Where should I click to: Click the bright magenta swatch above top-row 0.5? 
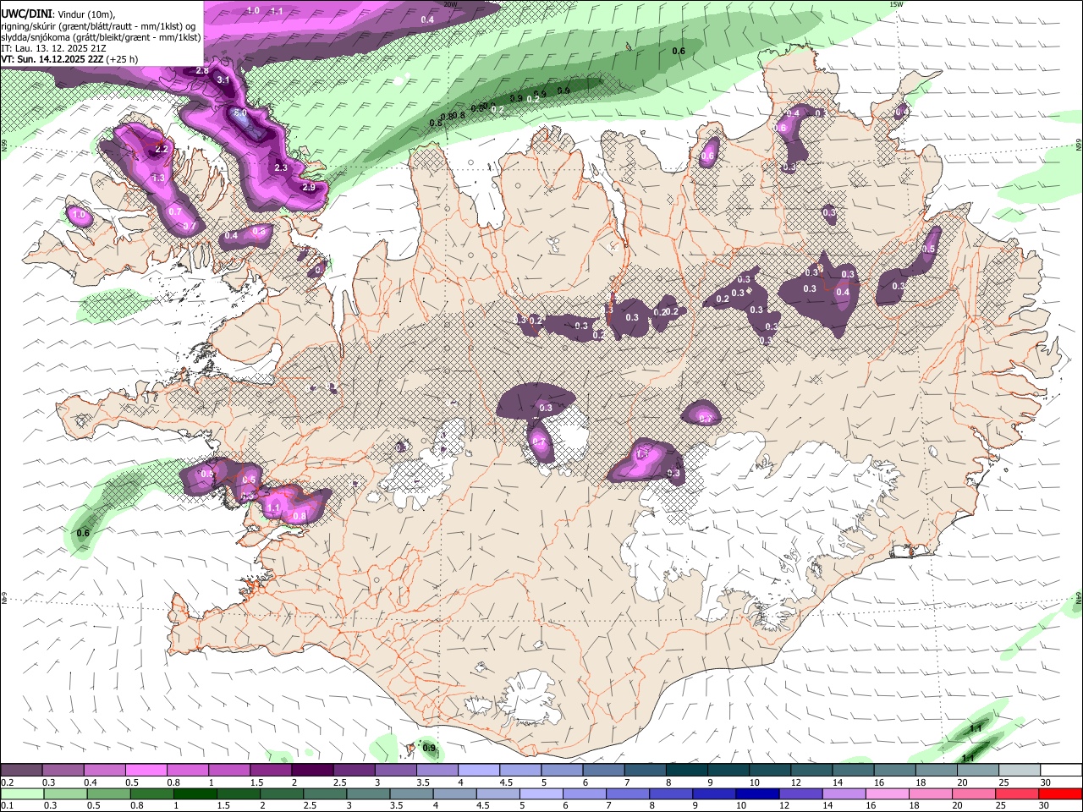tap(146, 771)
